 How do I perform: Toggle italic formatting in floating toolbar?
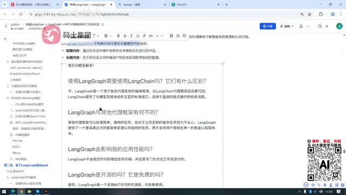(x=131, y=36)
